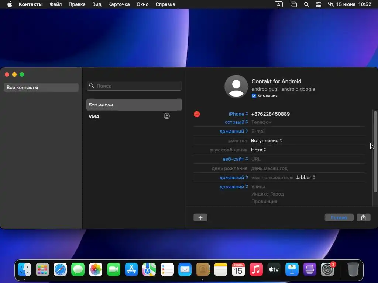Click the empty Телефон field
Screen dimensions: 378x283
tap(261, 122)
